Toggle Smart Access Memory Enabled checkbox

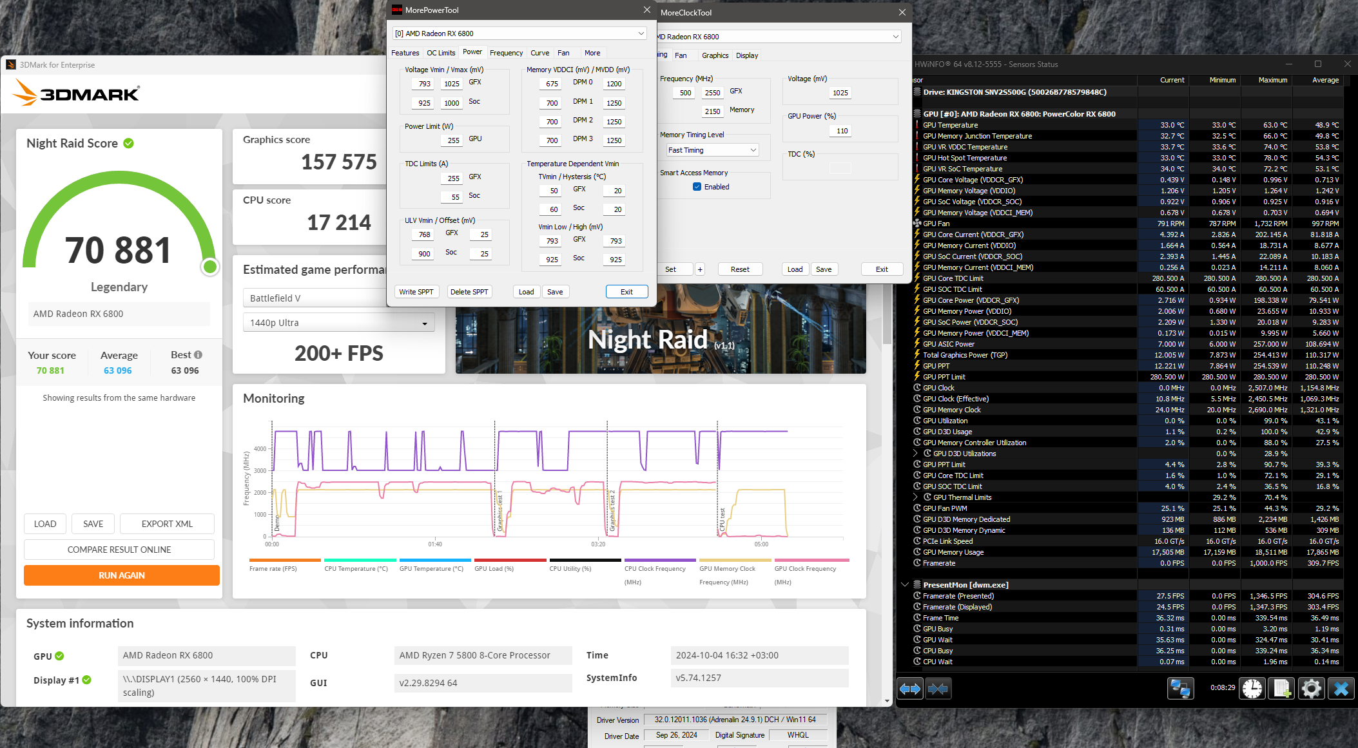697,187
